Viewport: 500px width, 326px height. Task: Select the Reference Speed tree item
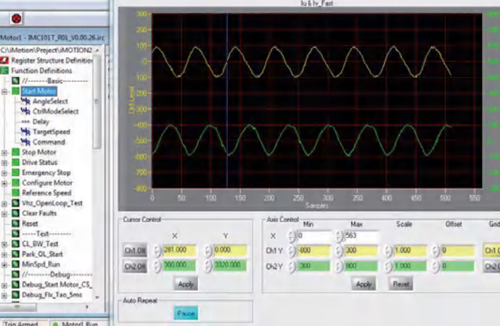point(46,192)
